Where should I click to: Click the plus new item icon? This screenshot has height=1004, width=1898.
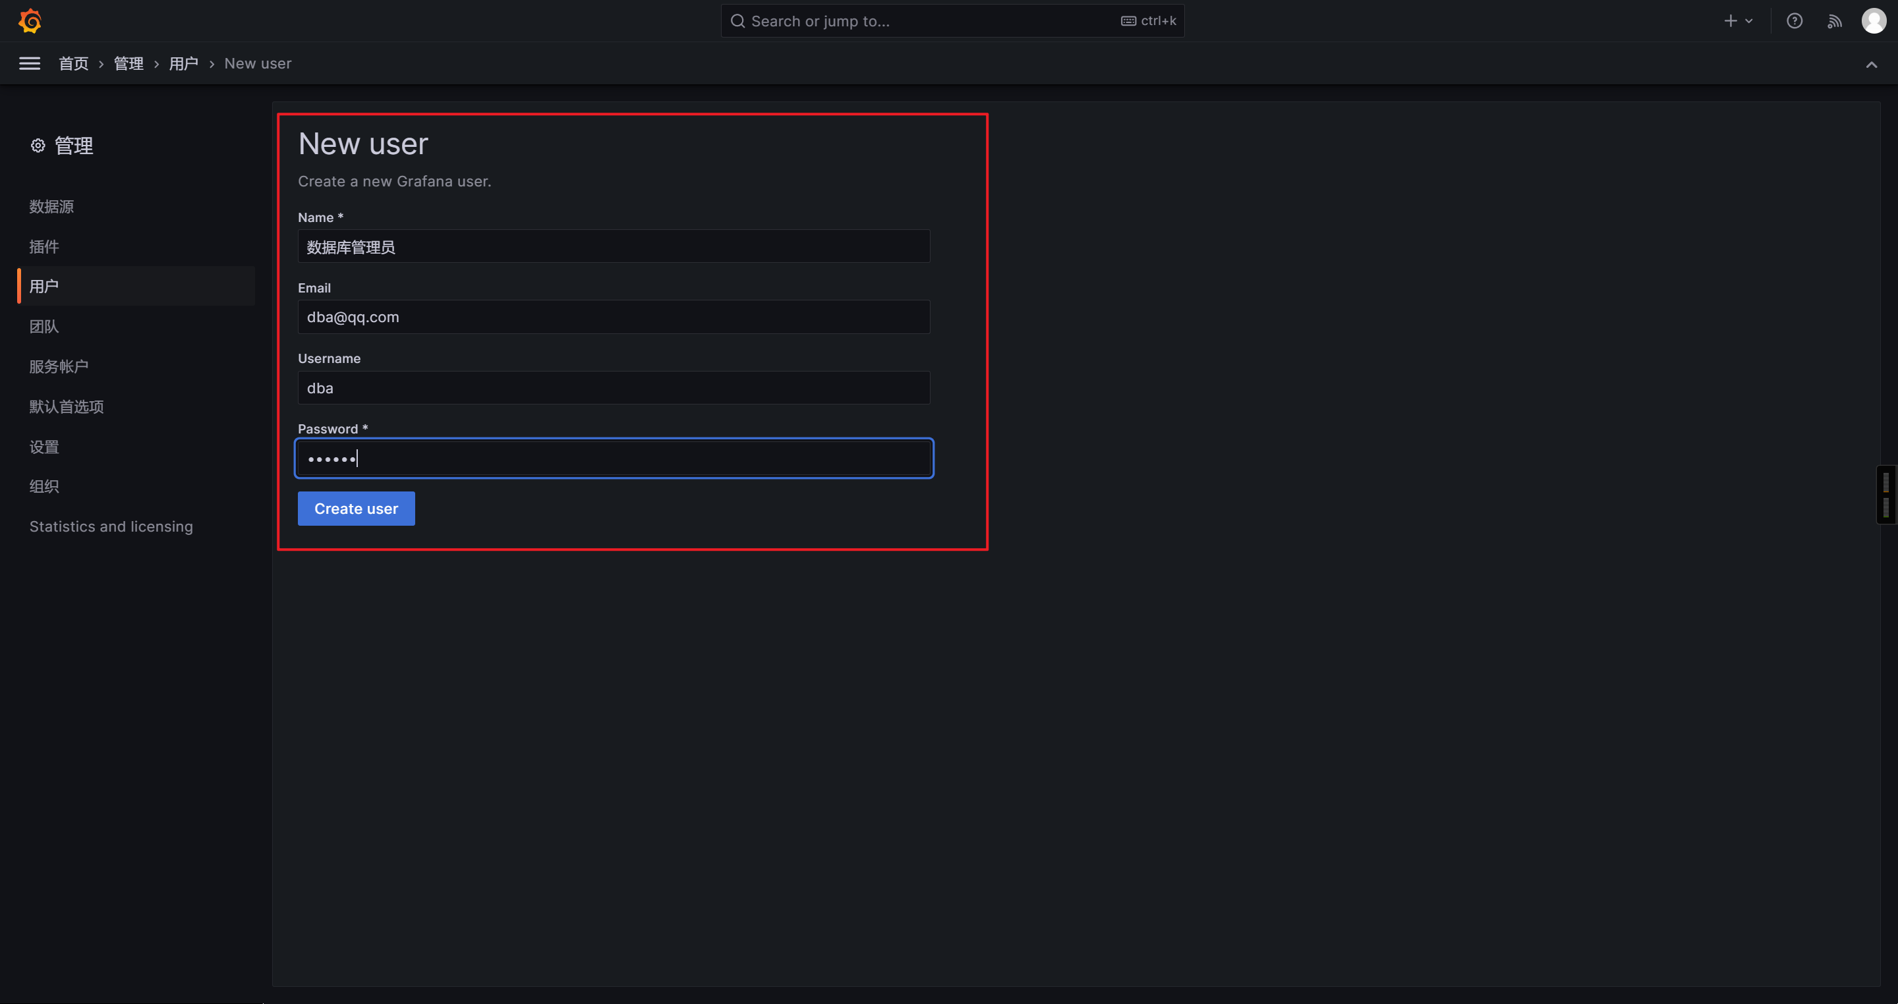click(x=1731, y=20)
